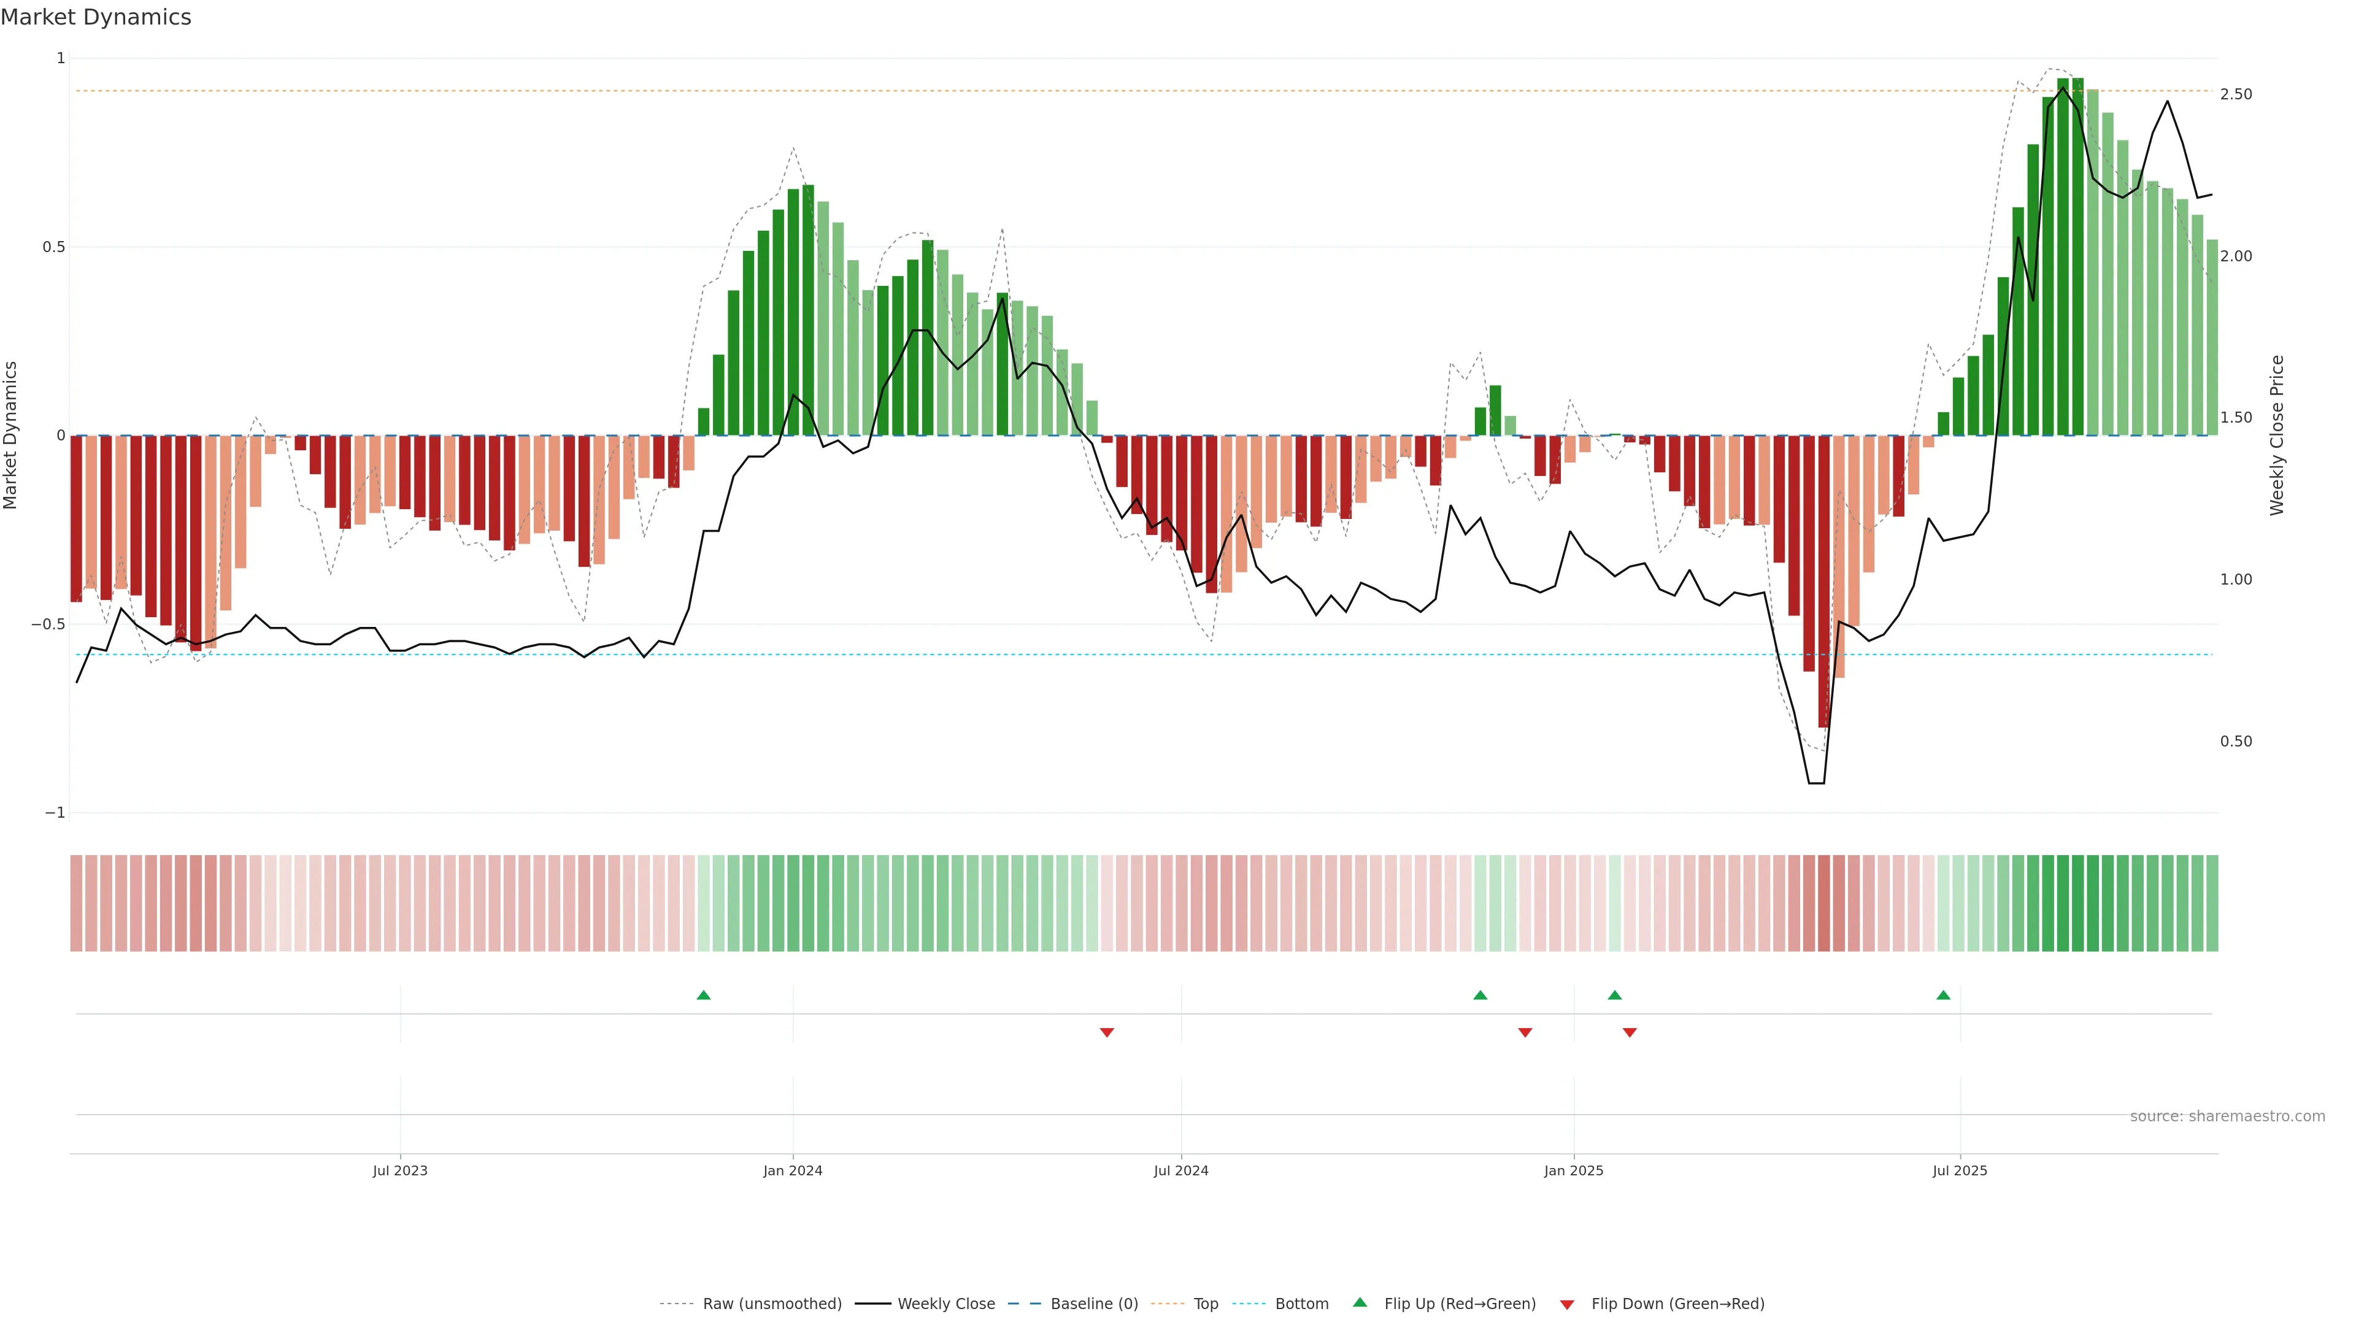Click the Jan 2024 x-axis label
Viewport: 2356px width, 1325px height.
793,1170
